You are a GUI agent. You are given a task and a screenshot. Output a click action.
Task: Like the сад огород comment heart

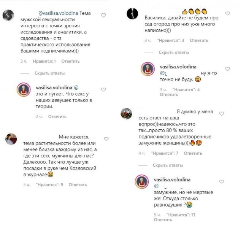click(228, 13)
